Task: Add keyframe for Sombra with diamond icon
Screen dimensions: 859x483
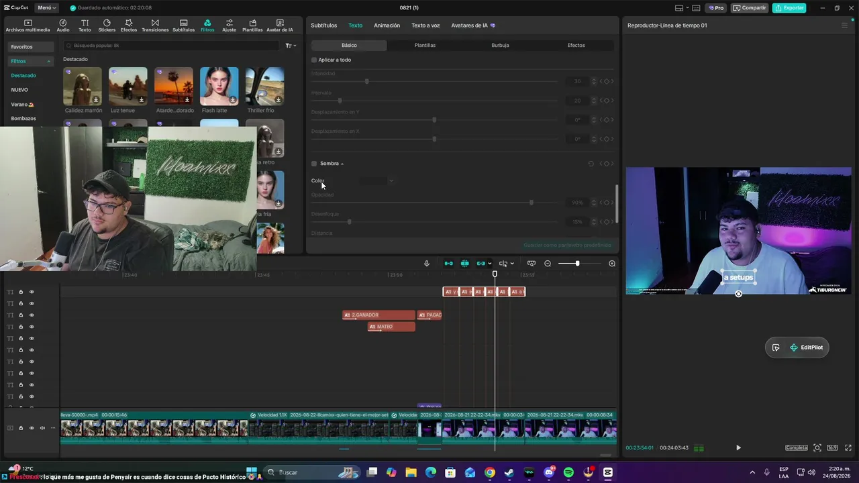Action: 607,164
